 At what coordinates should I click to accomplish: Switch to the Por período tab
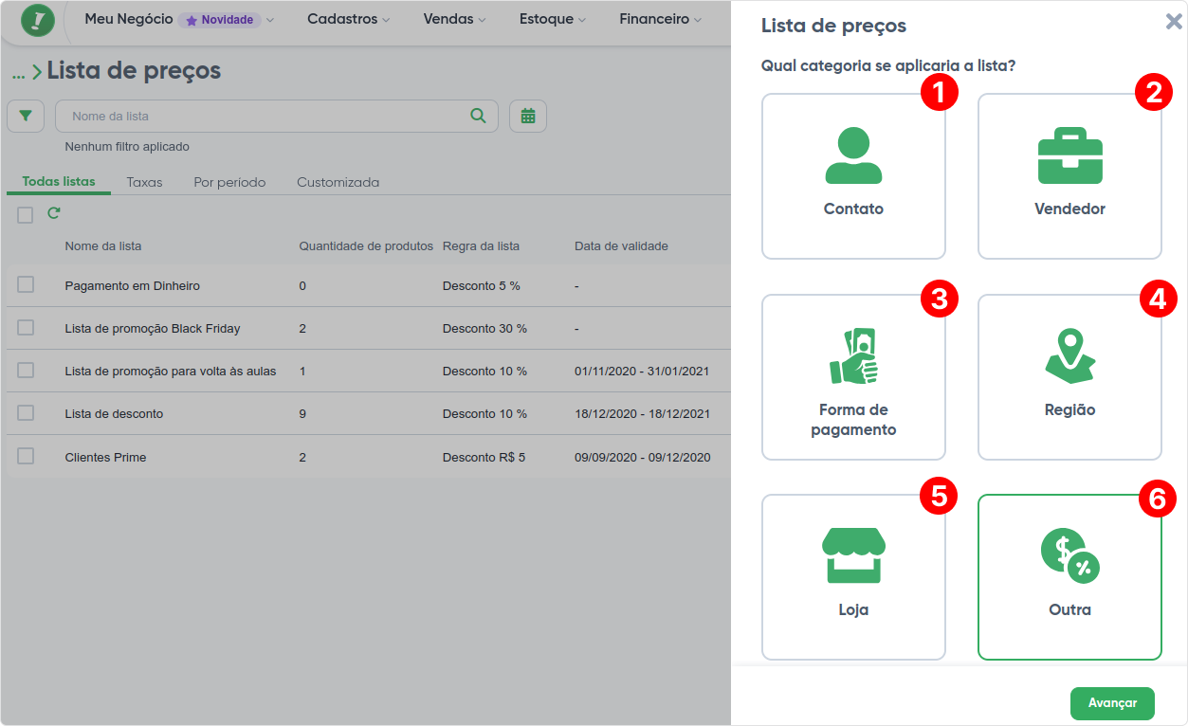[x=229, y=182]
